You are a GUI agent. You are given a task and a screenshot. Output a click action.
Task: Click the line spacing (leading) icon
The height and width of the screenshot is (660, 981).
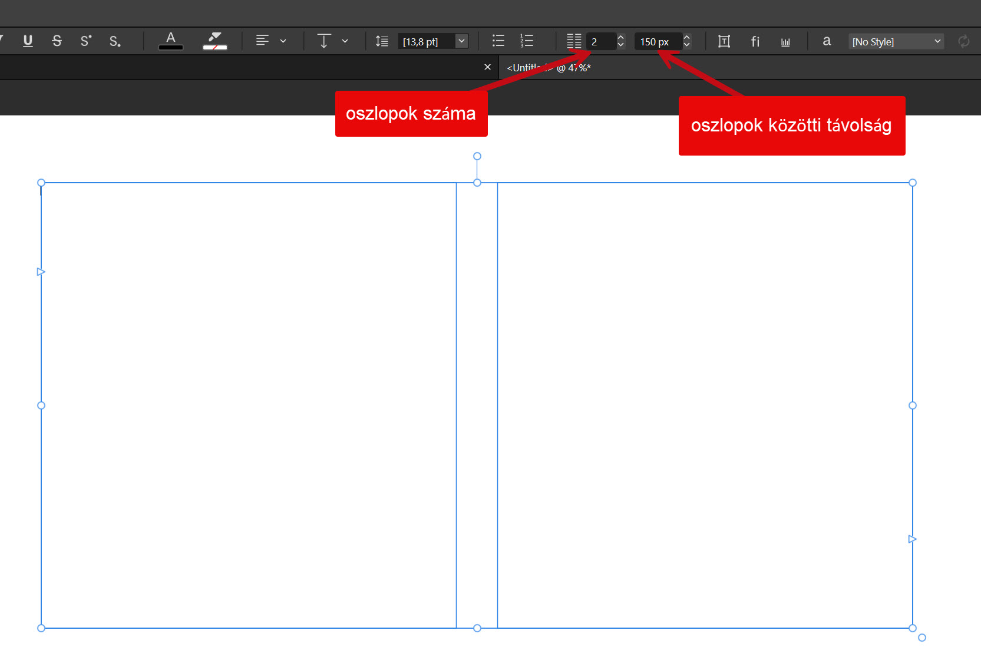point(382,41)
